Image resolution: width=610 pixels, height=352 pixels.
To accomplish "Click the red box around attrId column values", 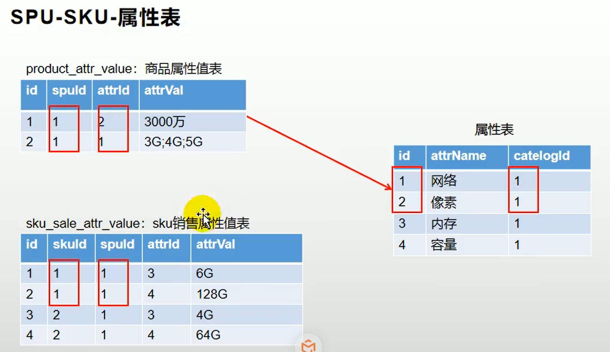I will click(113, 129).
